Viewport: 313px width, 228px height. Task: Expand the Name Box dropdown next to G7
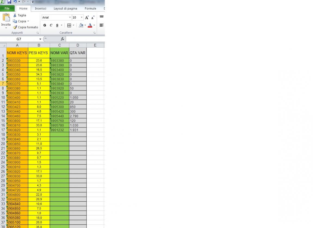(x=40, y=39)
